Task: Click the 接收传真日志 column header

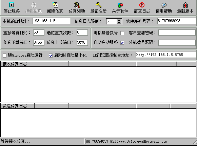Action: [35, 64]
